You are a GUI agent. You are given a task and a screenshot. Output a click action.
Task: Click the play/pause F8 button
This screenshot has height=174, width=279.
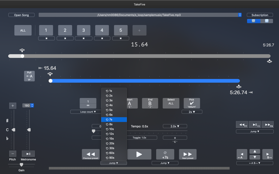click(255, 125)
